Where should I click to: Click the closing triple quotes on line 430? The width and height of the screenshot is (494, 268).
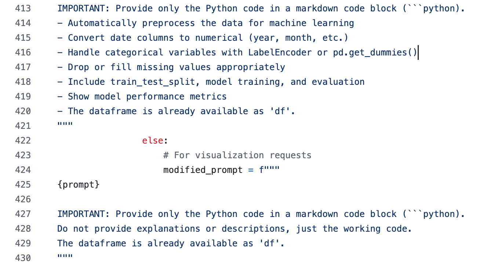(65, 257)
